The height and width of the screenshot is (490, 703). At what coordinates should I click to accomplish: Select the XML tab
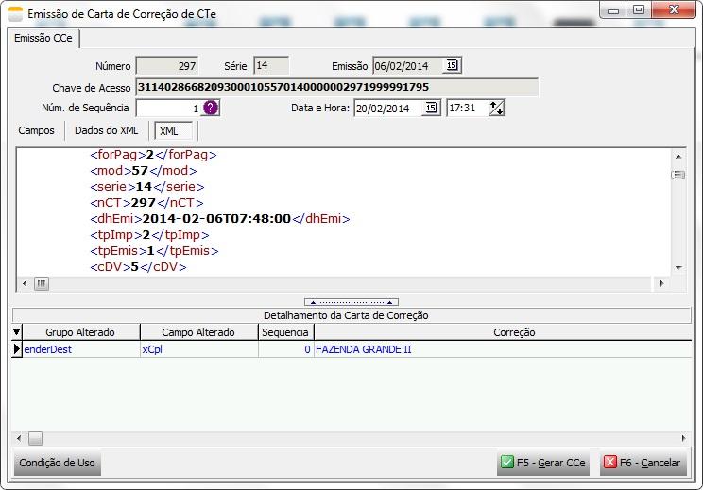pyautogui.click(x=173, y=131)
